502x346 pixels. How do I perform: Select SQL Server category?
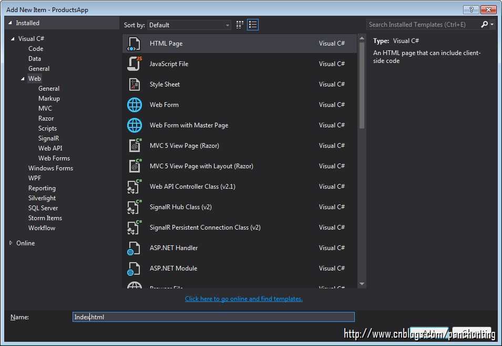43,208
